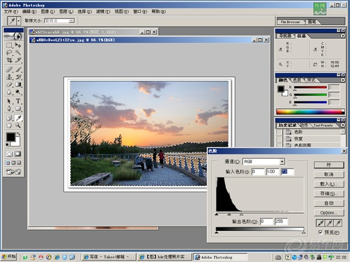The image size is (350, 262).
Task: Select the Eyedropper tool in toolbox
Action: click(18, 118)
